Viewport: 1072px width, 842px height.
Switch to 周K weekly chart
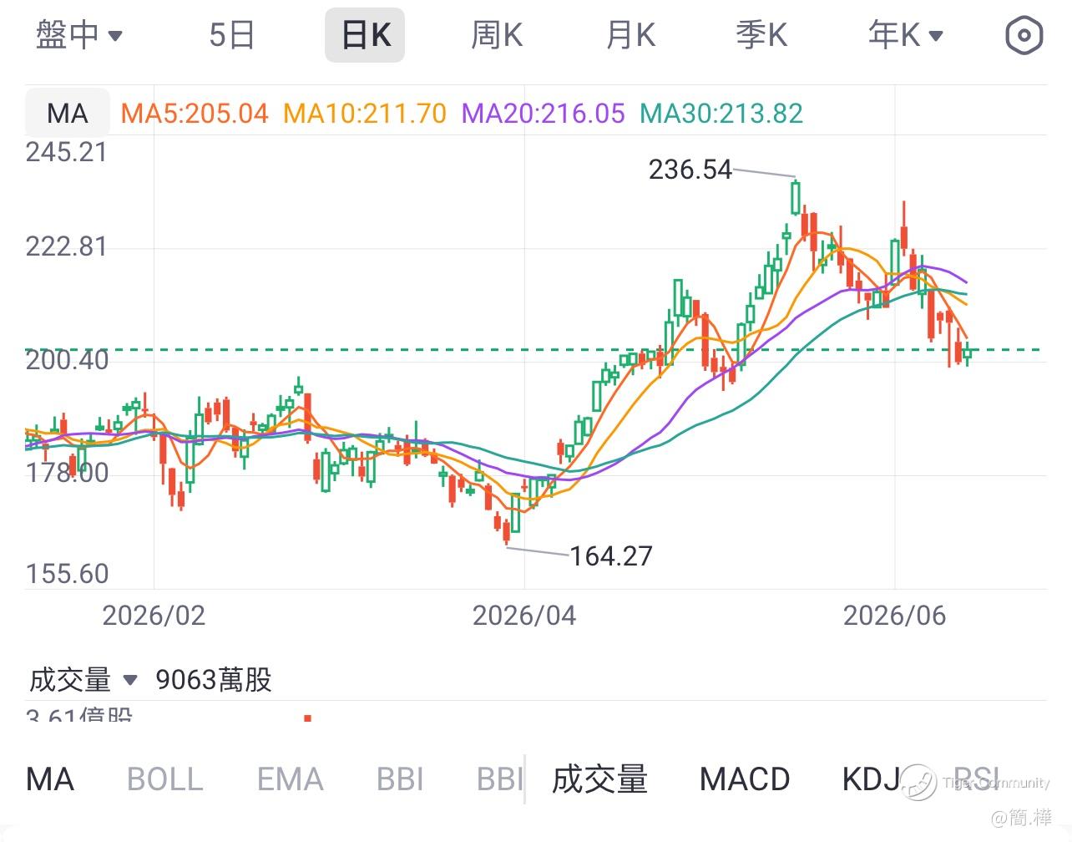tap(497, 35)
